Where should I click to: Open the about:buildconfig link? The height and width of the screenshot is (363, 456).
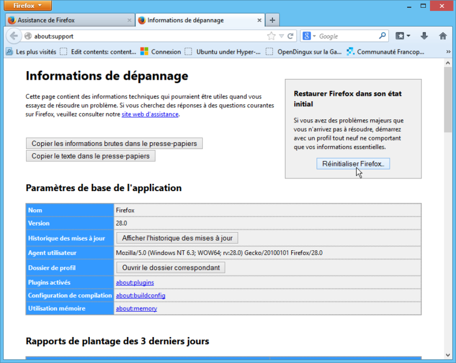tap(141, 295)
